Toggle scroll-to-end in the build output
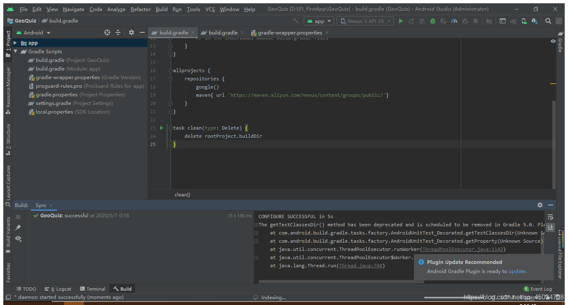The width and height of the screenshot is (568, 305). (550, 227)
